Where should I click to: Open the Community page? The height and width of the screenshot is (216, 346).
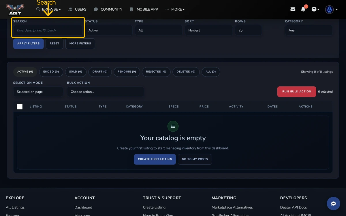[108, 10]
